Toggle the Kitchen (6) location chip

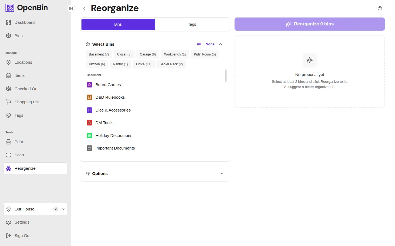[97, 64]
